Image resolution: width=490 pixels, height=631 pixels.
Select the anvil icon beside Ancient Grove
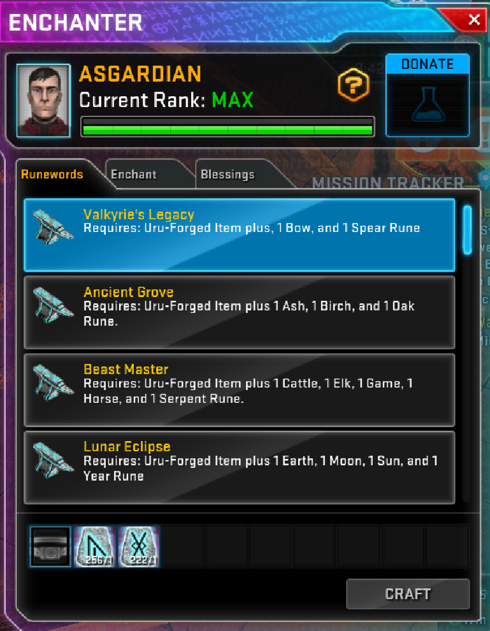click(53, 305)
